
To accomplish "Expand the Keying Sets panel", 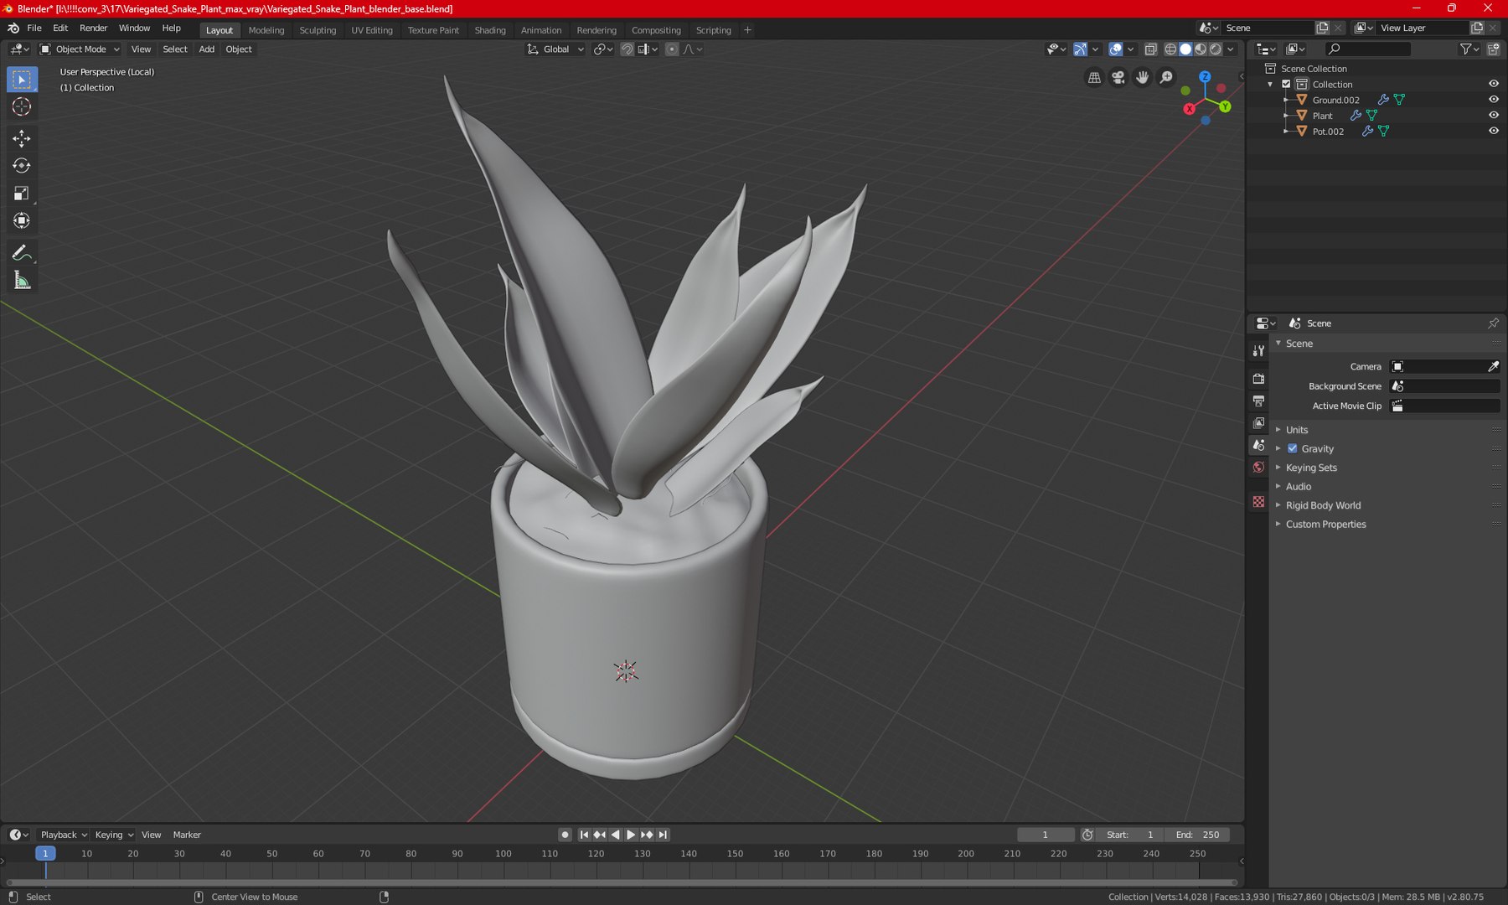I will coord(1311,468).
